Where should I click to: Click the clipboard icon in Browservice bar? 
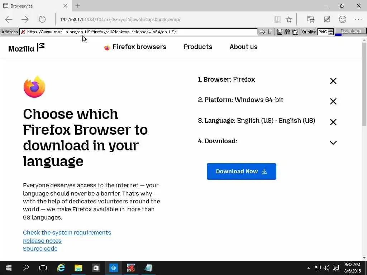pyautogui.click(x=295, y=32)
